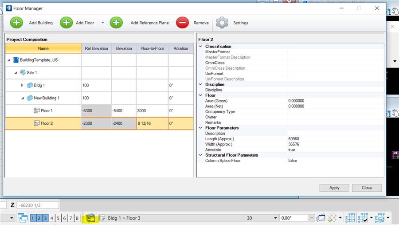The width and height of the screenshot is (399, 225).
Task: Collapse the Structural Floor Parameters group
Action: (200, 155)
